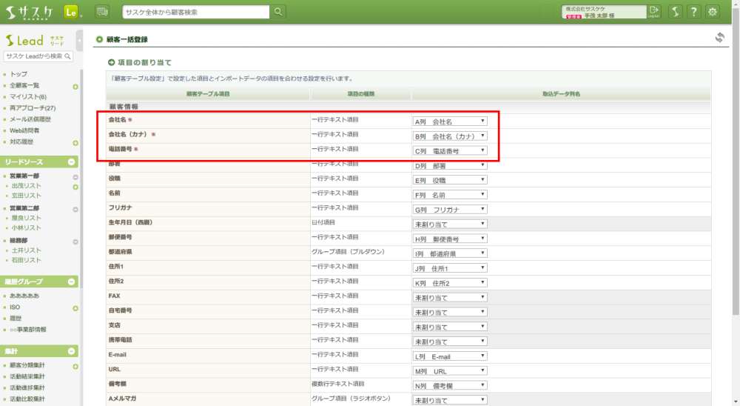740x406 pixels.
Task: Click the chat message icon in header
Action: (102, 11)
